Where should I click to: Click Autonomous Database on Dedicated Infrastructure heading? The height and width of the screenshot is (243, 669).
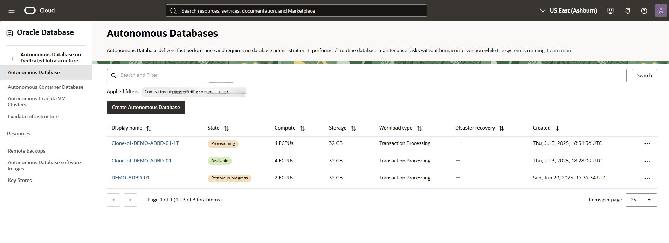[x=51, y=58]
